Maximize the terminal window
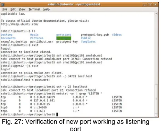This screenshot has width=161, height=131. click(x=150, y=4)
